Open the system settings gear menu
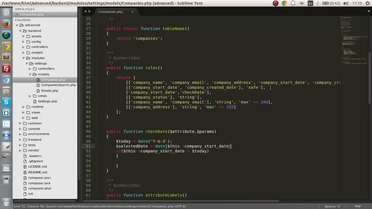The height and width of the screenshot is (209, 372). (x=367, y=3)
